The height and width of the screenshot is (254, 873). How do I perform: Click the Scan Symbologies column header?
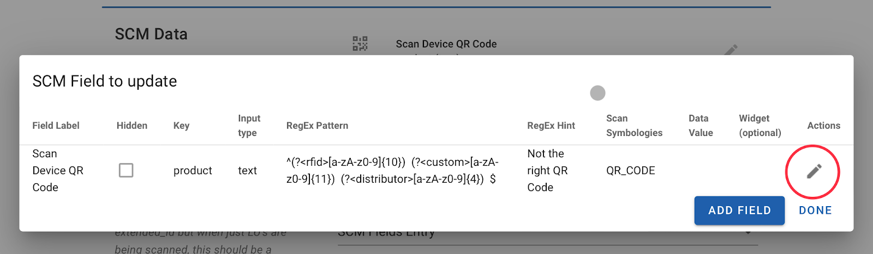coord(634,126)
